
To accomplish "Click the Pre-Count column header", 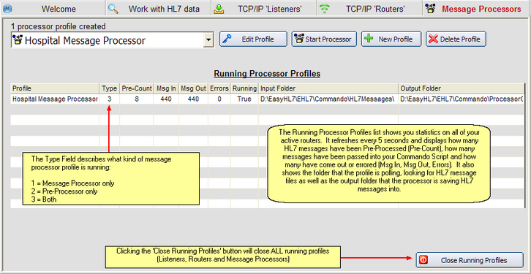I will (137, 88).
